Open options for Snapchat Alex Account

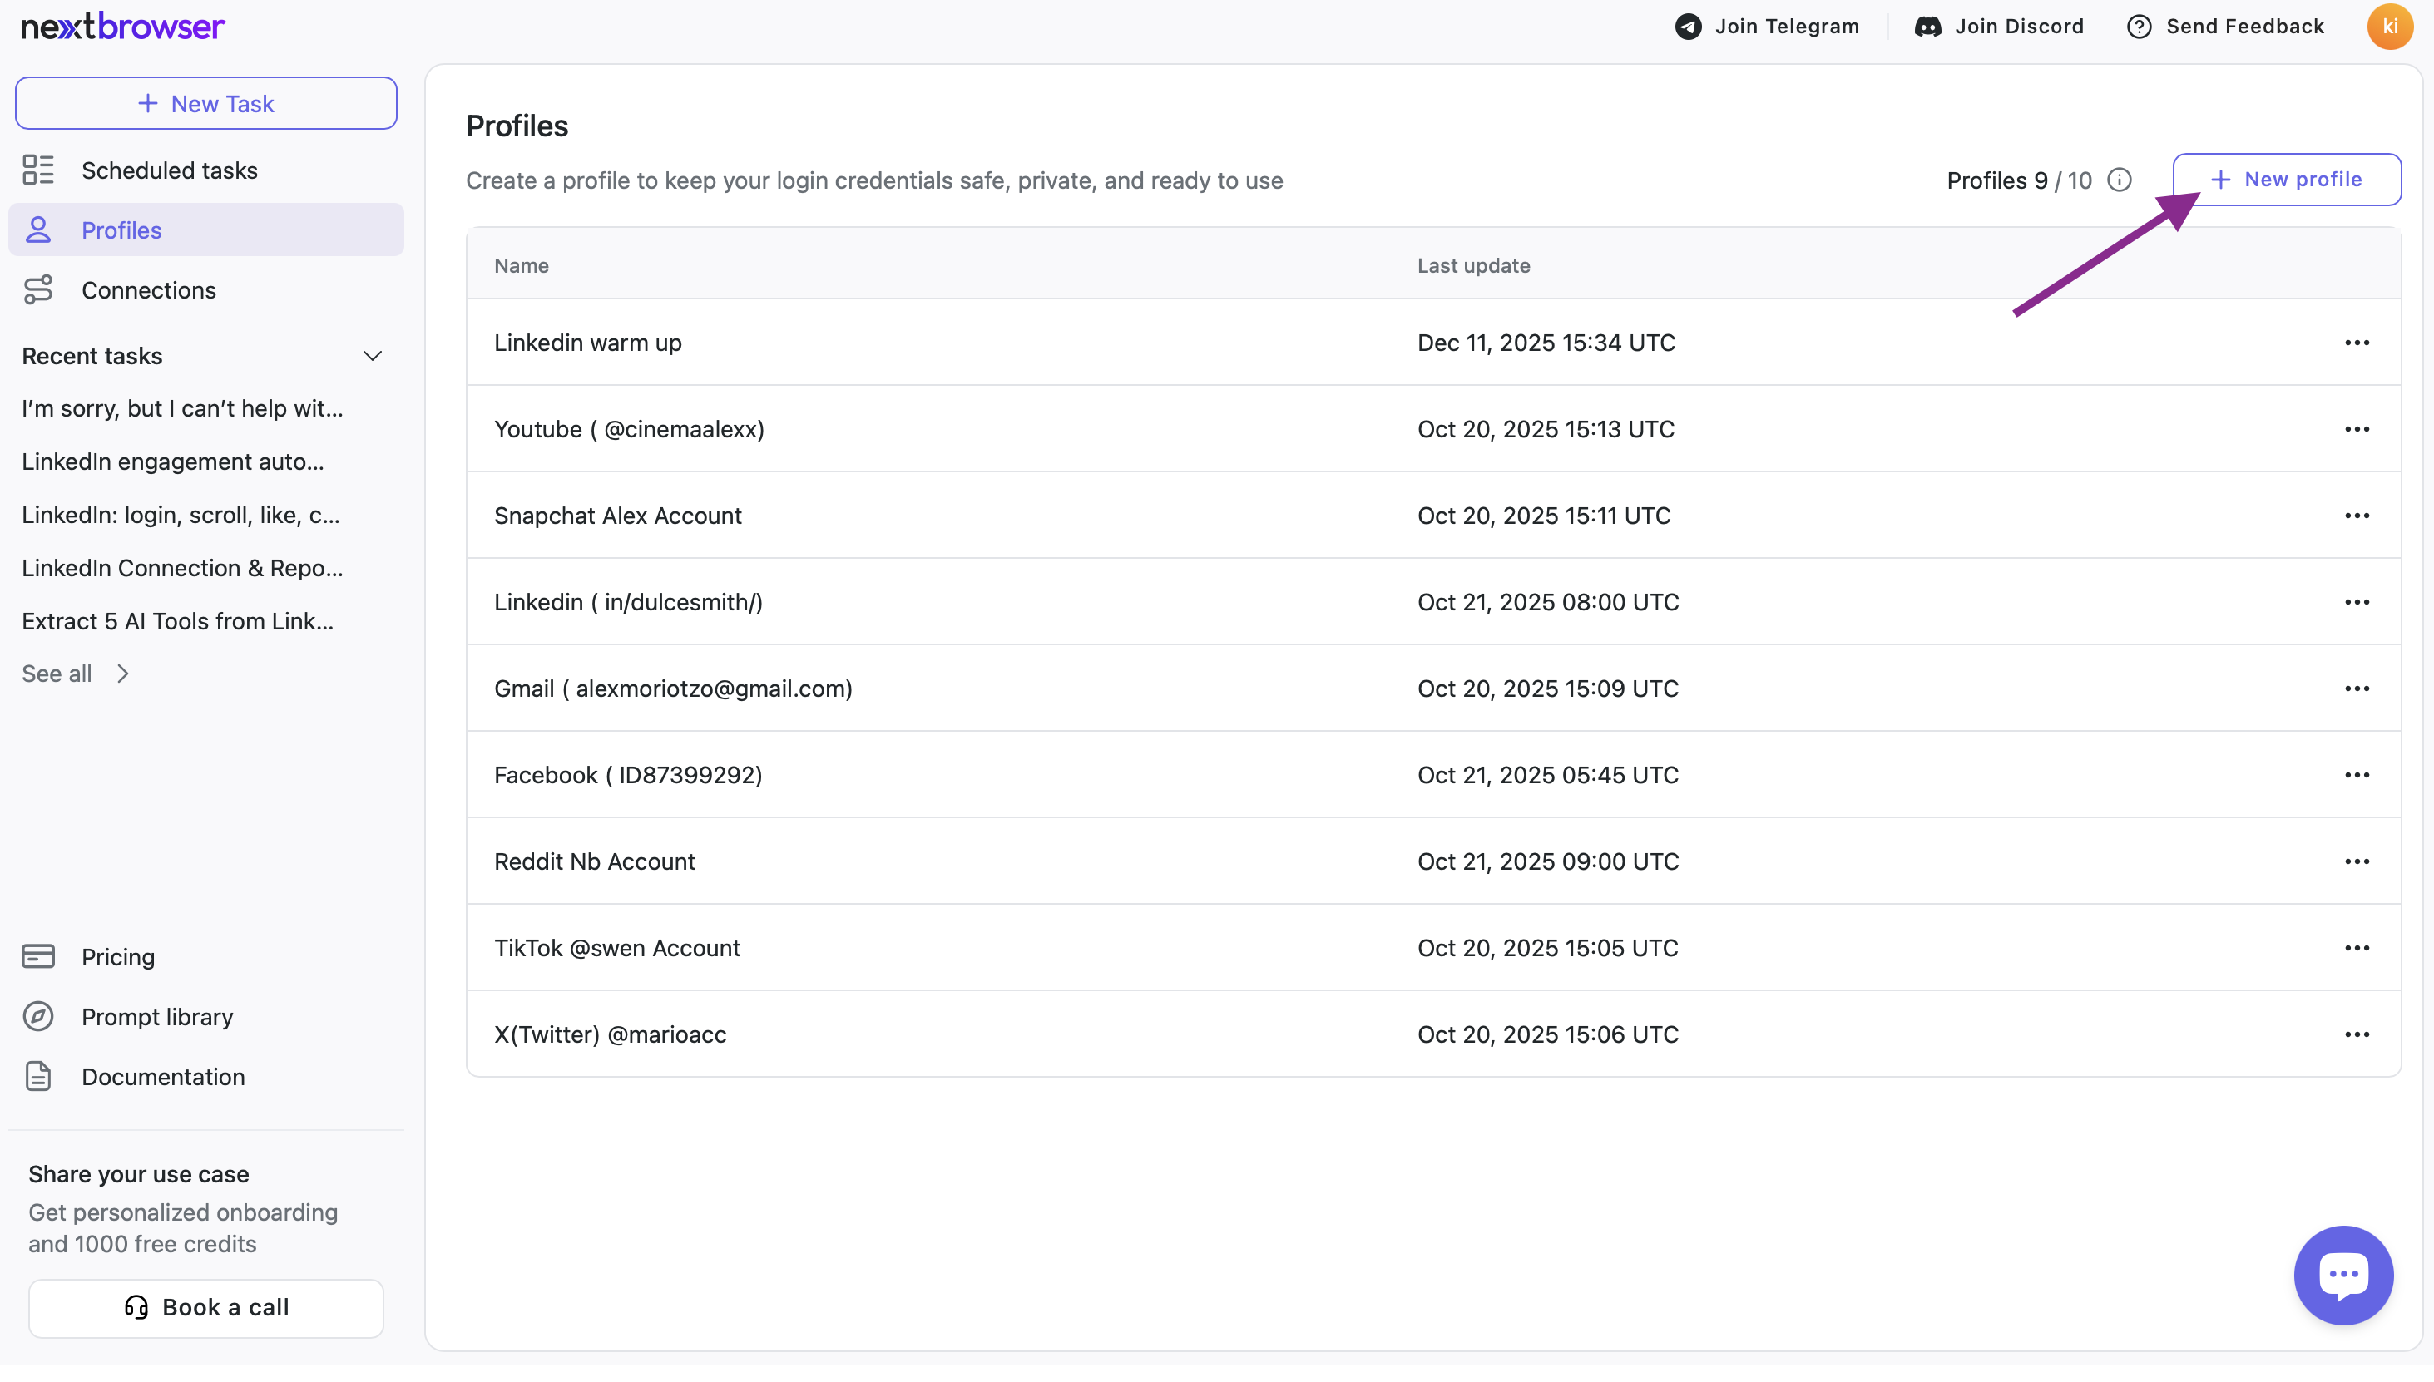[x=2356, y=516]
